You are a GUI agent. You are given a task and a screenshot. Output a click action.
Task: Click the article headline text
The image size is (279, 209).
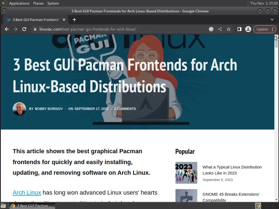[x=125, y=76]
